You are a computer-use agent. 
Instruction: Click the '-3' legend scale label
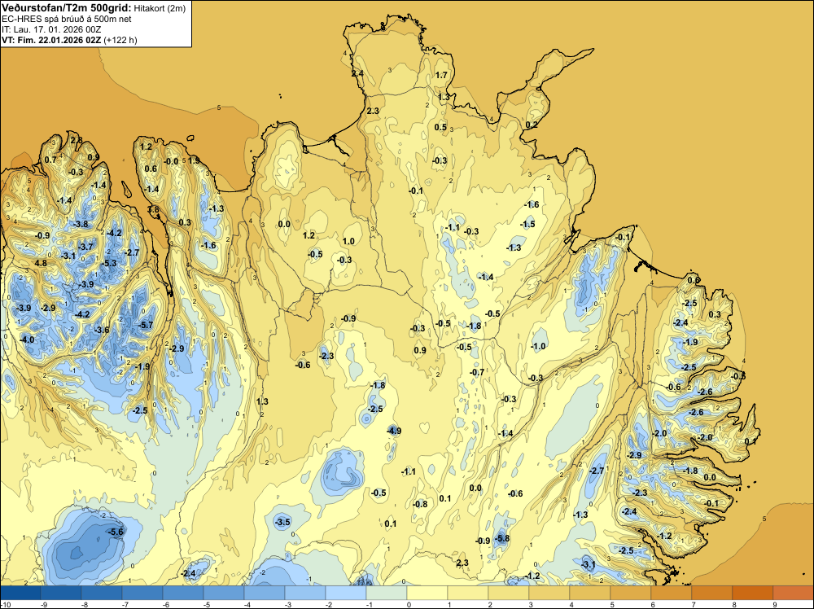click(x=289, y=604)
